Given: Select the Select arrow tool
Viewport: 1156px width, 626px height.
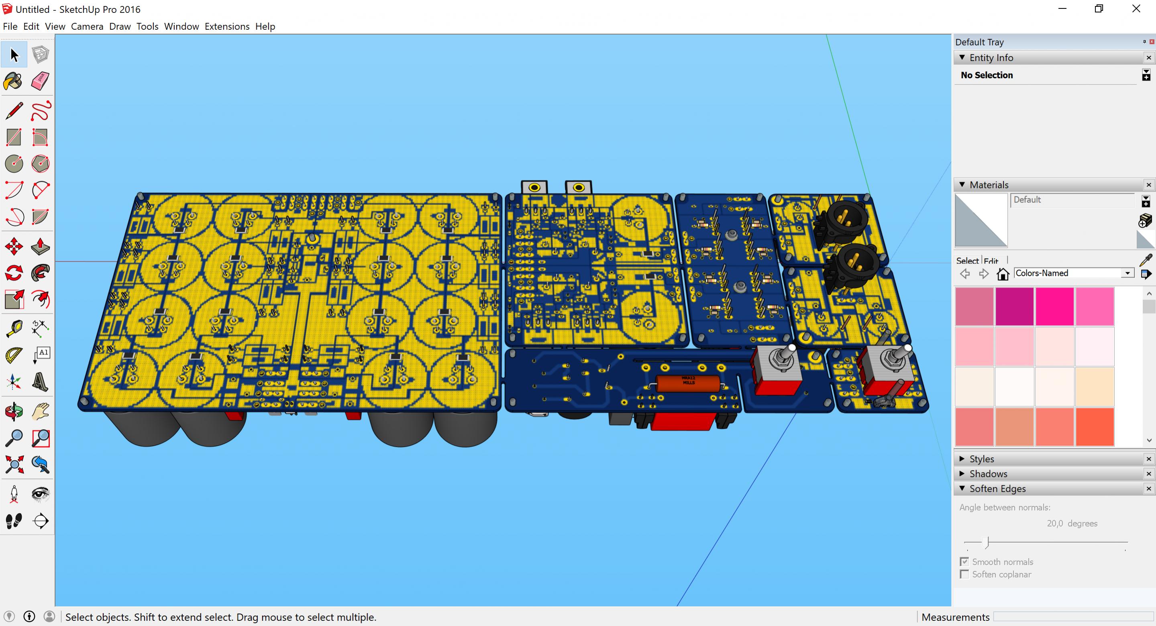Looking at the screenshot, I should point(14,55).
